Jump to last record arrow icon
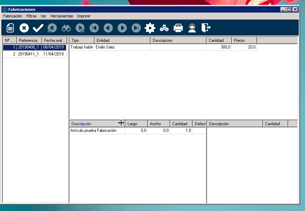The width and height of the screenshot is (305, 211). (x=136, y=28)
